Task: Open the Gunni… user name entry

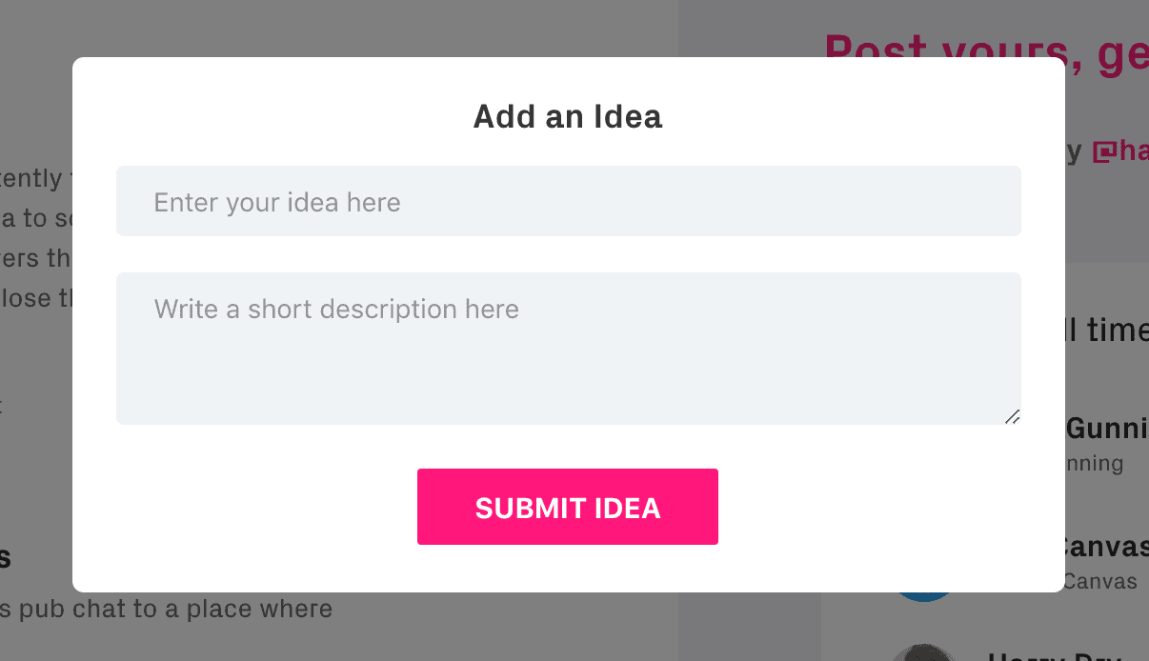Action: 1107,428
